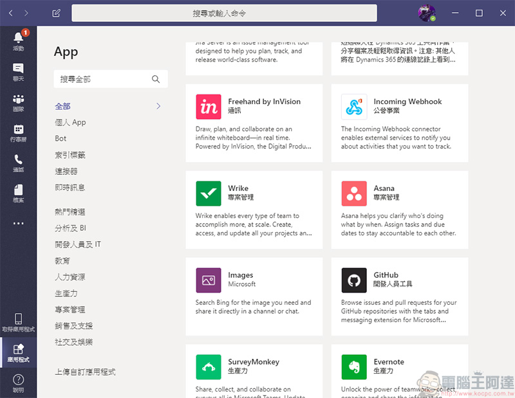The image size is (515, 398).
Task: Select the Bot category
Action: pos(61,138)
